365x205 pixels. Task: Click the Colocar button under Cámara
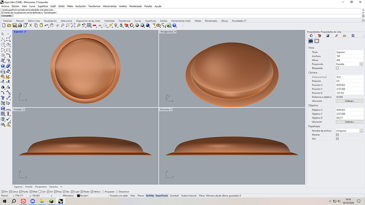pos(349,101)
